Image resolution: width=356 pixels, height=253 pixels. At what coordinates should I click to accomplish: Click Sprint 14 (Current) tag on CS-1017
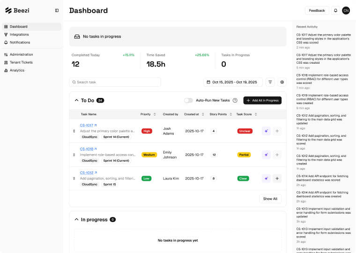116,137
